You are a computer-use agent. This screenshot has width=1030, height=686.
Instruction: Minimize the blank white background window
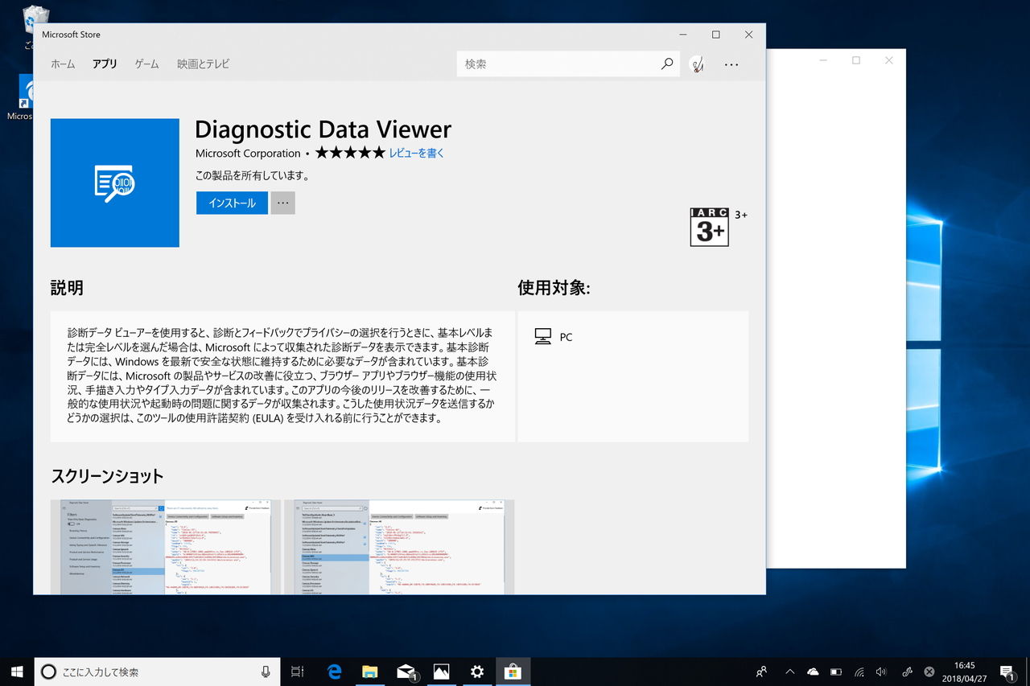click(x=823, y=60)
